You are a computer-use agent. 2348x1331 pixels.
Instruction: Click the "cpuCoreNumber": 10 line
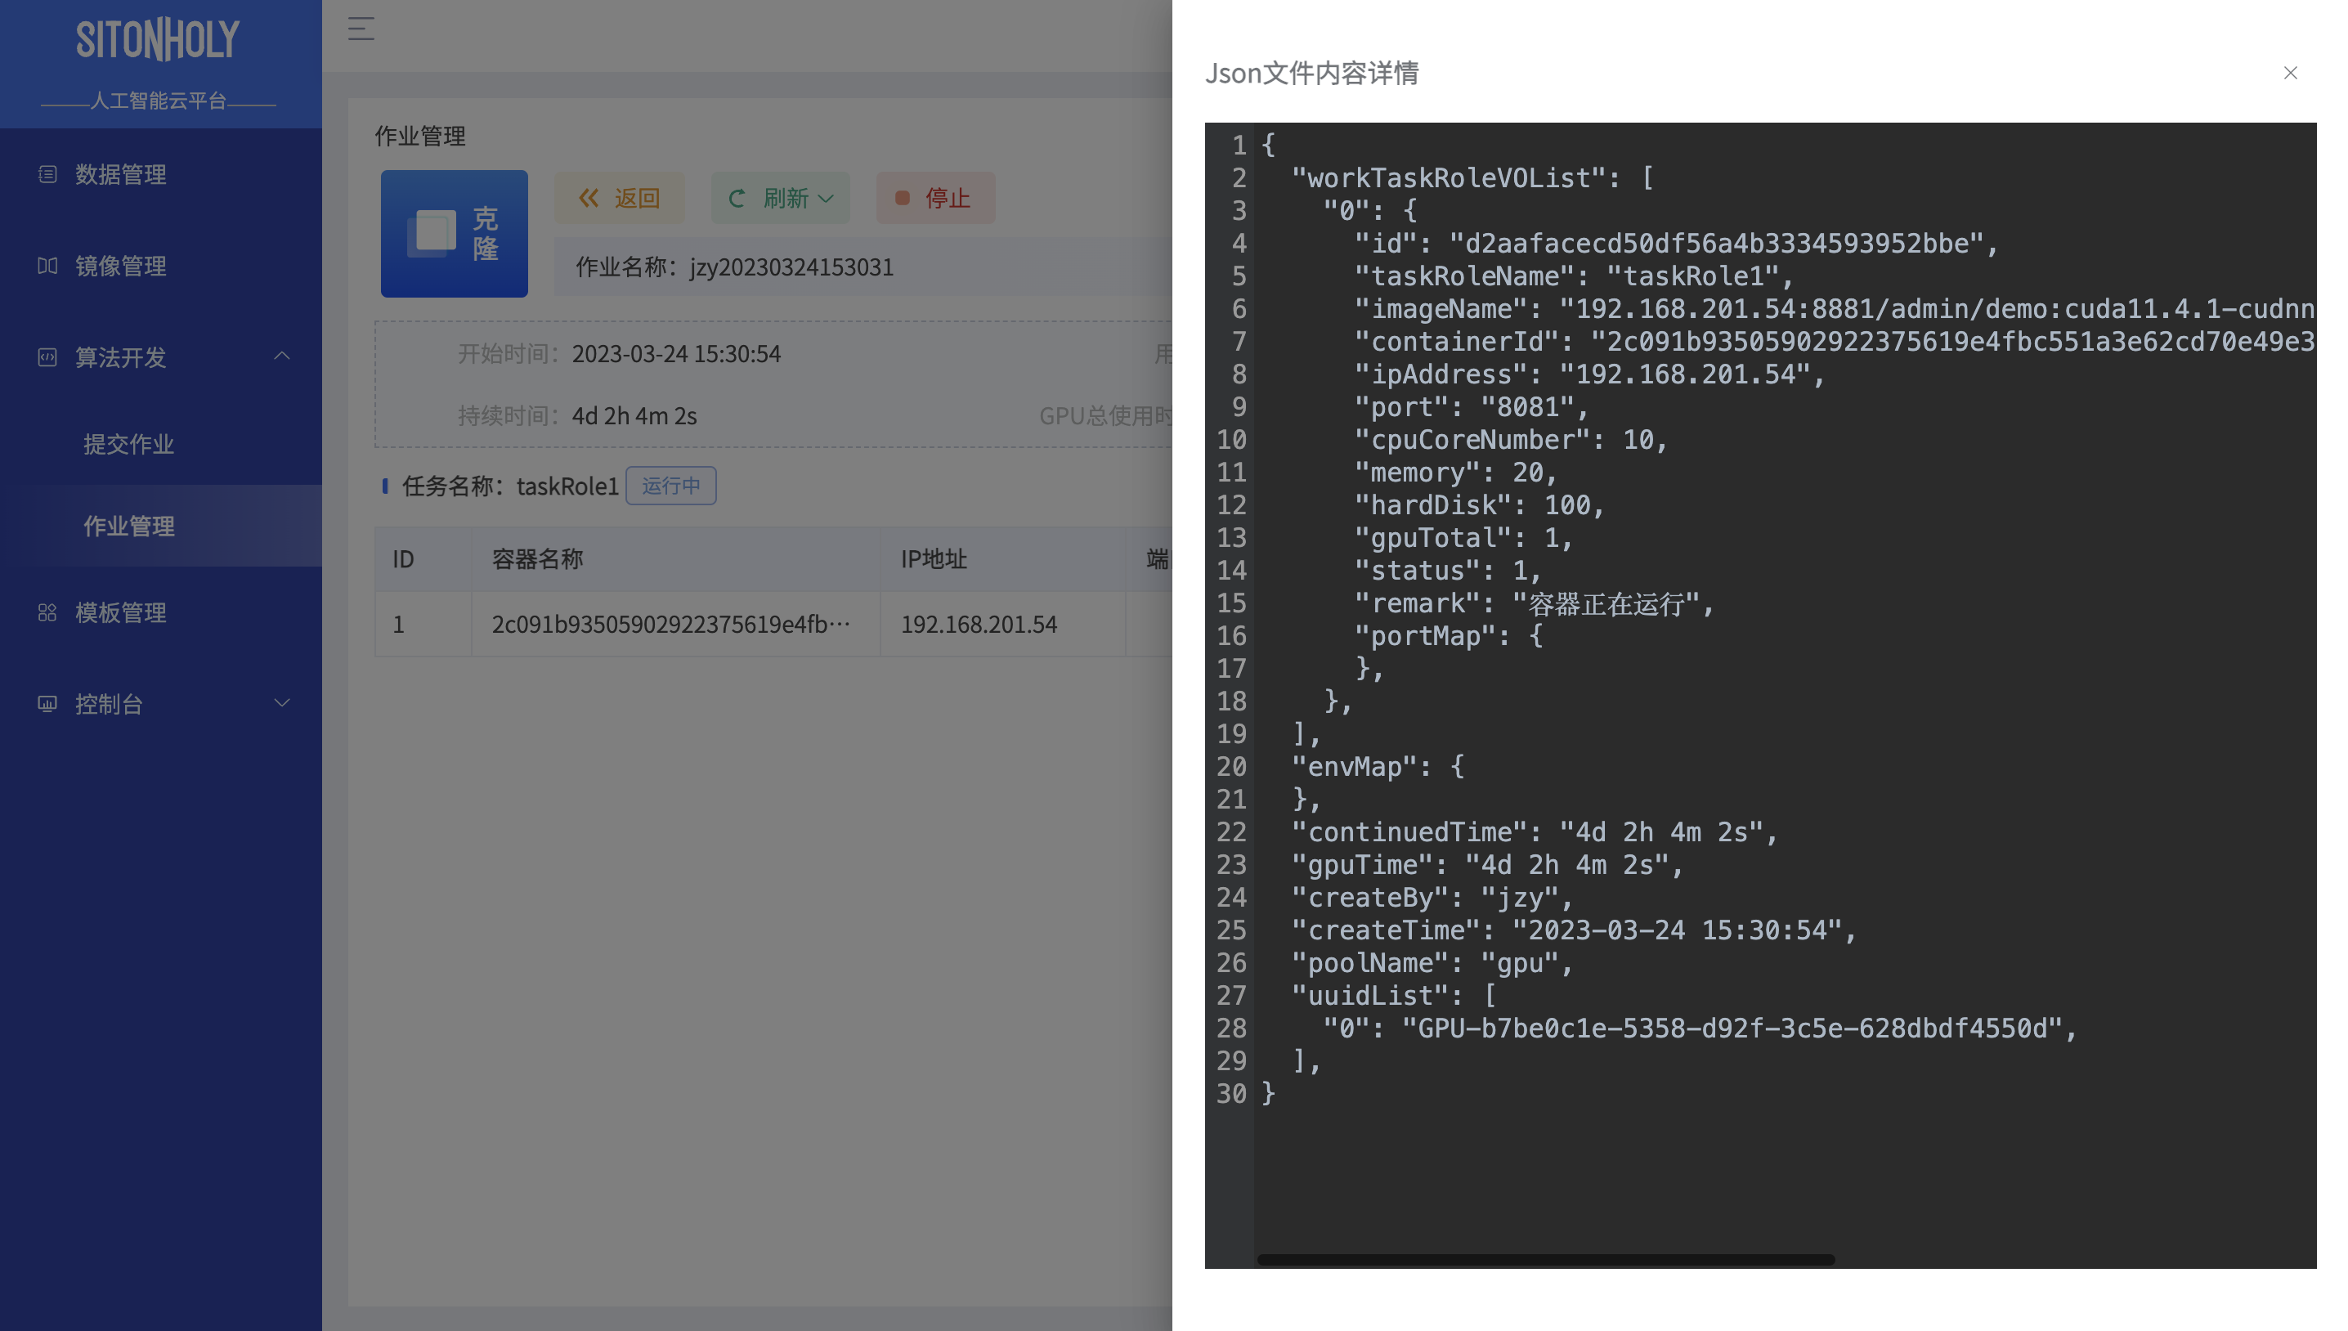coord(1512,440)
